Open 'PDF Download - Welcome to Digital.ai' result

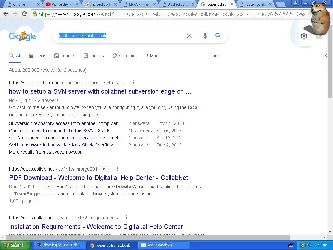pos(99,178)
